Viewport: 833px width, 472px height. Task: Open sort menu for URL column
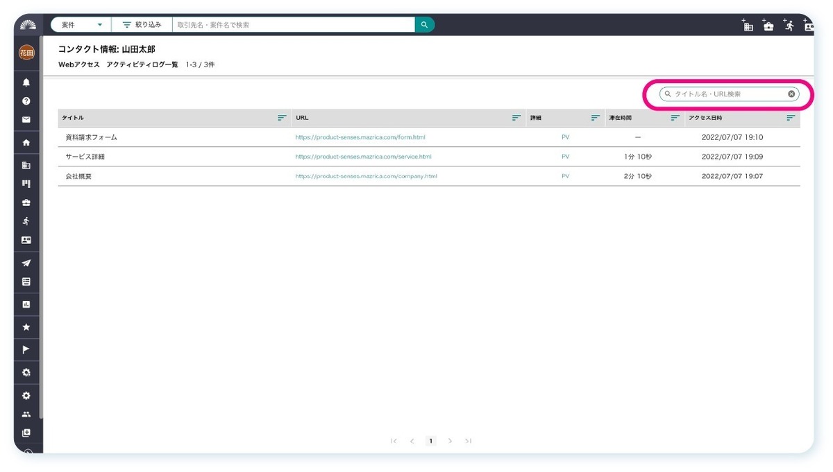click(x=516, y=119)
